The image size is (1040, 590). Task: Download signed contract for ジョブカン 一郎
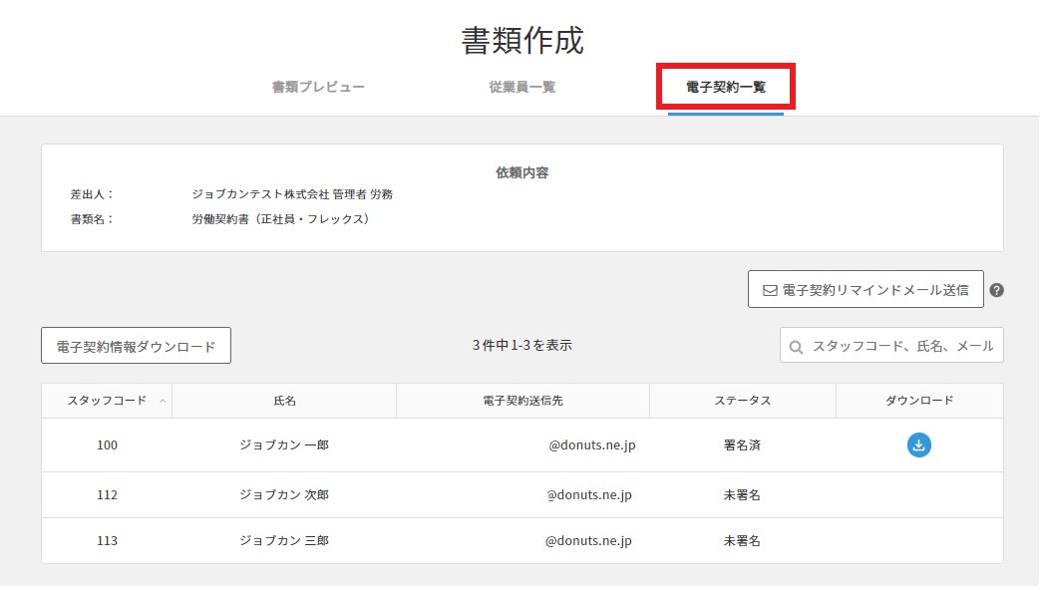coord(918,445)
